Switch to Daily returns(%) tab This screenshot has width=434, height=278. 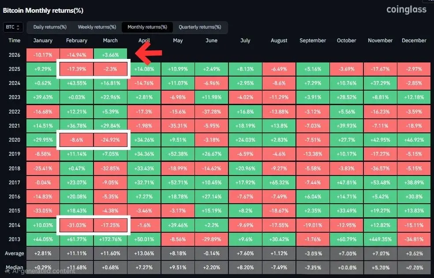point(50,27)
